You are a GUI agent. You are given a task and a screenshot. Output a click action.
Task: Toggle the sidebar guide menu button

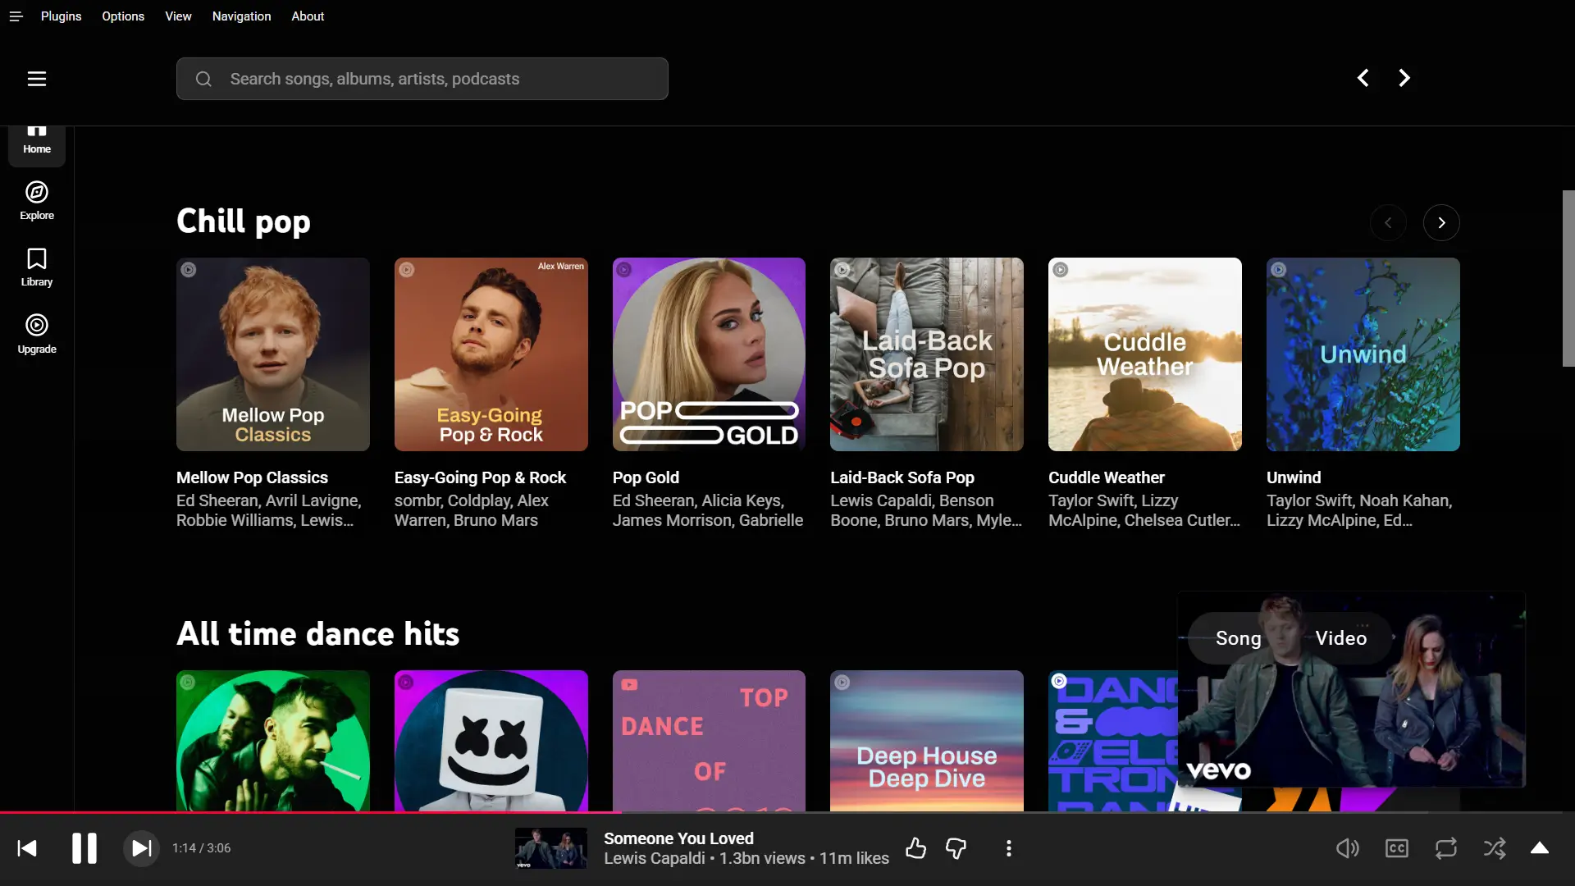click(37, 79)
